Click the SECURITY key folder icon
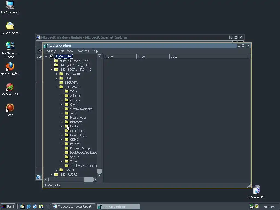The height and width of the screenshot is (210, 280). click(x=61, y=83)
